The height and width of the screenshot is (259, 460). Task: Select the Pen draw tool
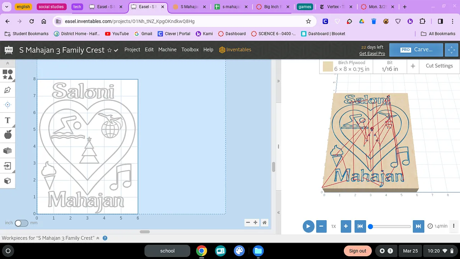click(x=8, y=90)
